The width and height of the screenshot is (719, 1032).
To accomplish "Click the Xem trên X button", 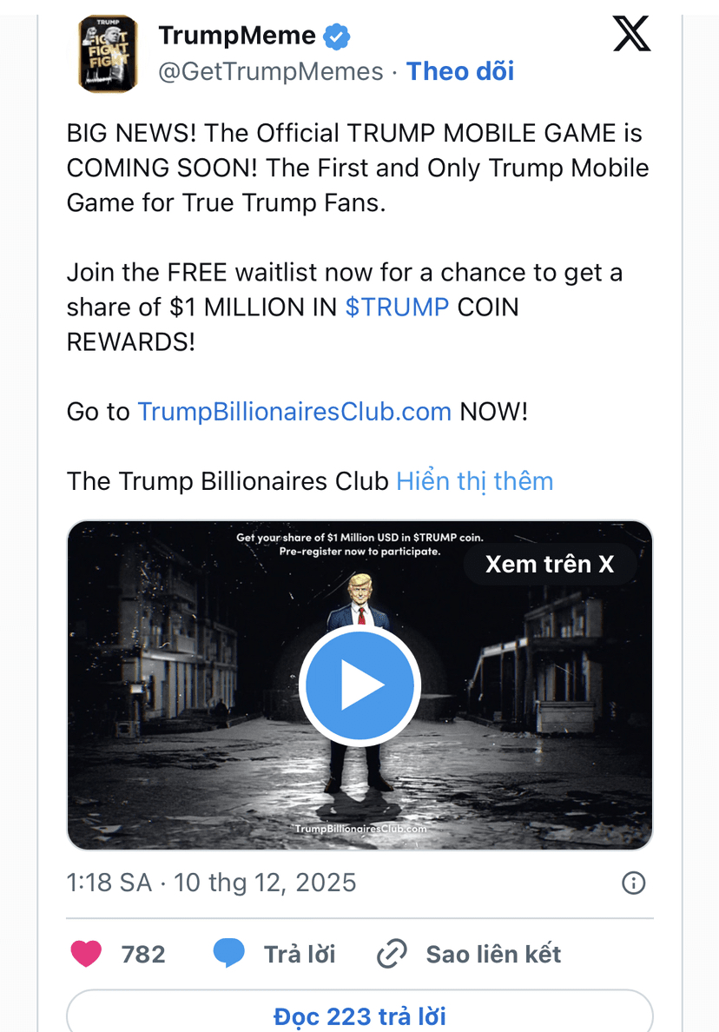I will 550,564.
